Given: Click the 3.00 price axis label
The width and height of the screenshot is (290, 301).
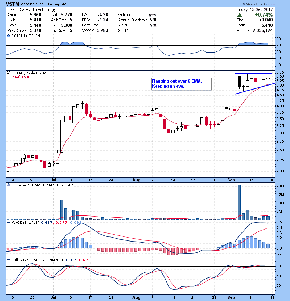Looking at the screenshot, I should [x=280, y=133].
